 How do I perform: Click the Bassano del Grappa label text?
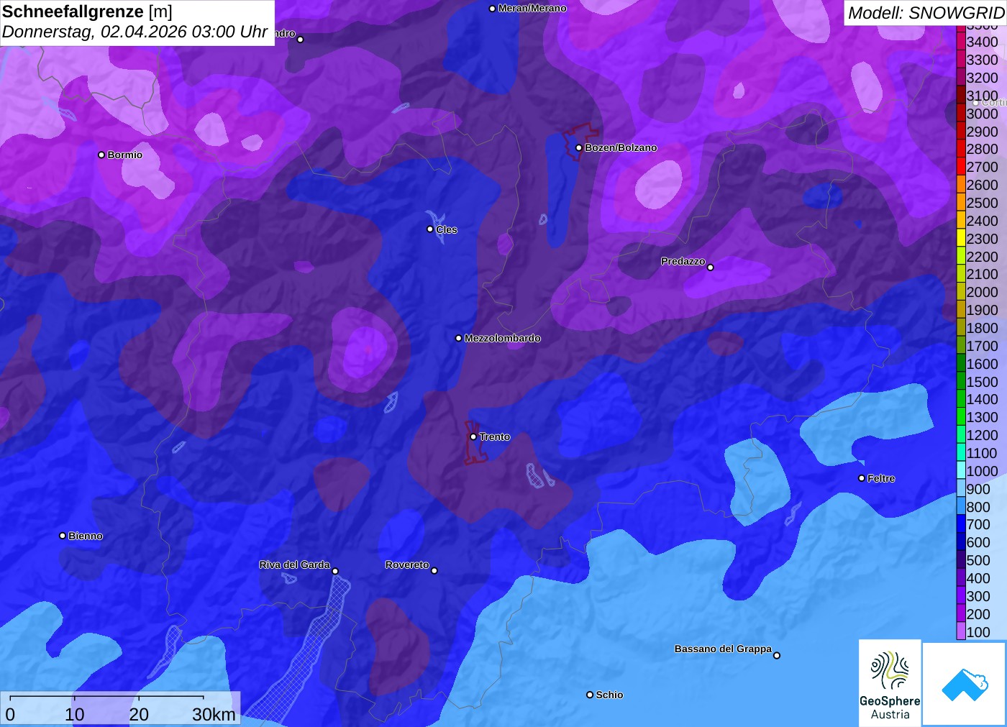[x=723, y=649]
